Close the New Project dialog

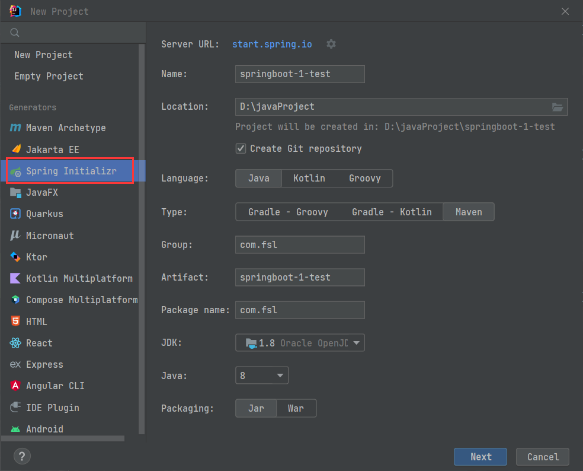565,11
